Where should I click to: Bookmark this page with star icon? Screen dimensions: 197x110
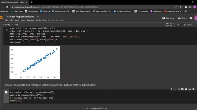181,7
